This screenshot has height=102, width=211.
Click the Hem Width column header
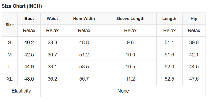(x=84, y=19)
